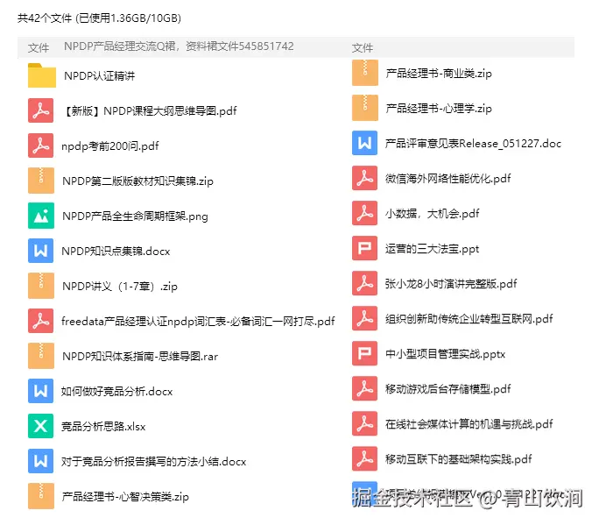The width and height of the screenshot is (599, 525).
Task: Select archive icon for NPDP知识体系指南-思维导图.rar
Action: [x=41, y=356]
